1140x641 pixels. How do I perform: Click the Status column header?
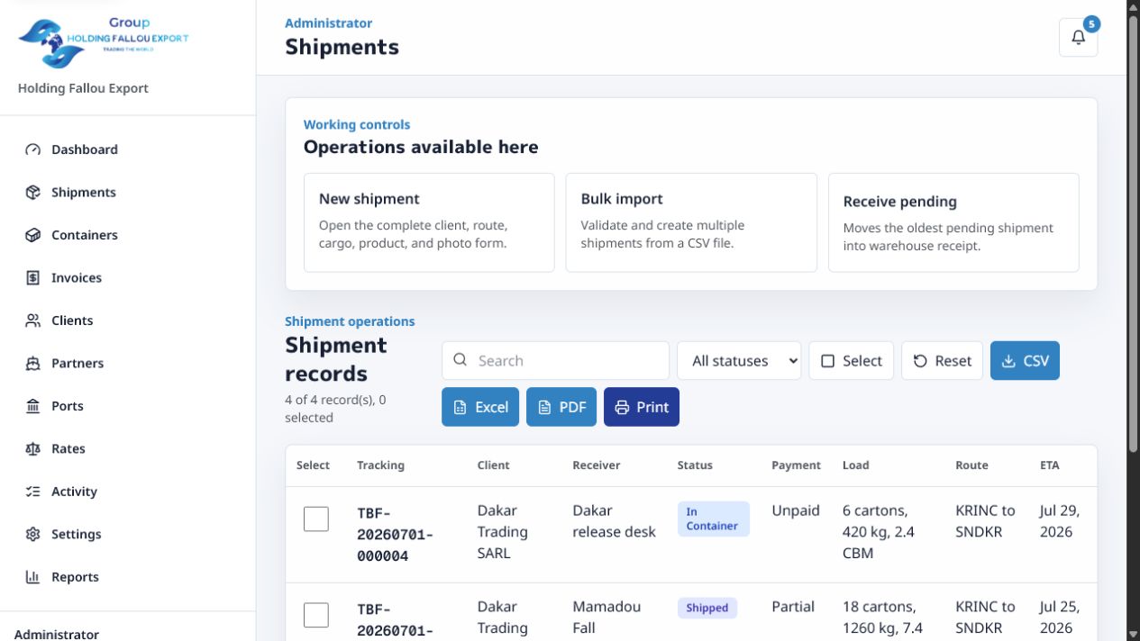(695, 465)
